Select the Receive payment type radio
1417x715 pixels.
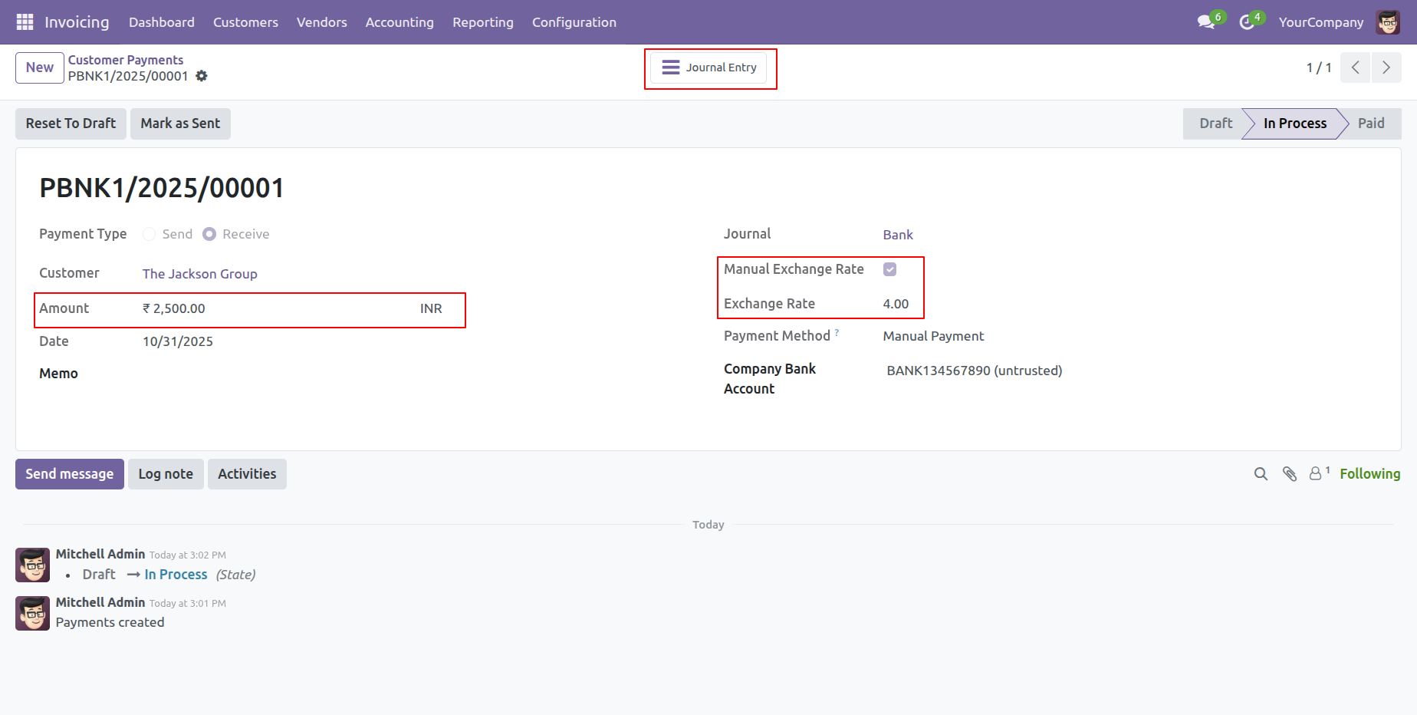(209, 234)
